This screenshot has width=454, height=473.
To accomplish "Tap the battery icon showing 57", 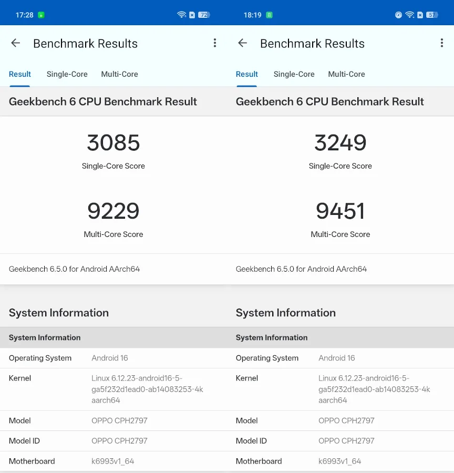I will pos(431,15).
